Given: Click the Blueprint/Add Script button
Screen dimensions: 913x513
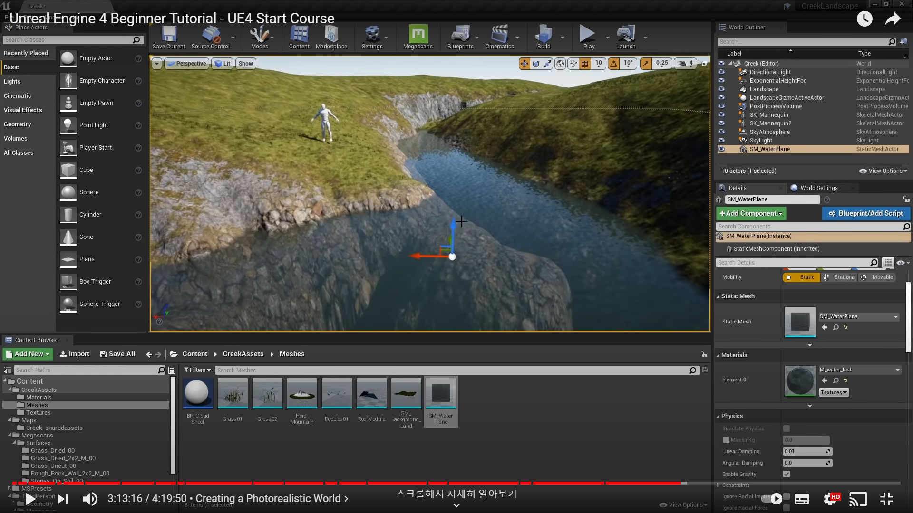Looking at the screenshot, I should tap(865, 213).
